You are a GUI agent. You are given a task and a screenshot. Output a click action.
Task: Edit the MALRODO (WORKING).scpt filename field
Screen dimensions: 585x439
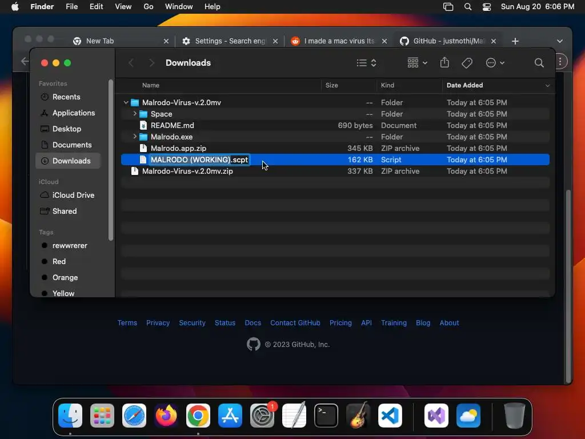[x=199, y=160]
